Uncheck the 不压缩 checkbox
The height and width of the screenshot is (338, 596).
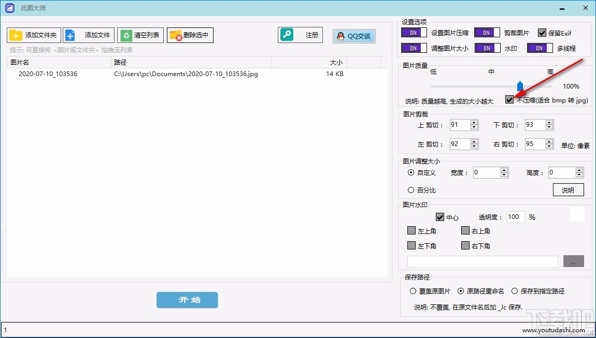click(508, 100)
